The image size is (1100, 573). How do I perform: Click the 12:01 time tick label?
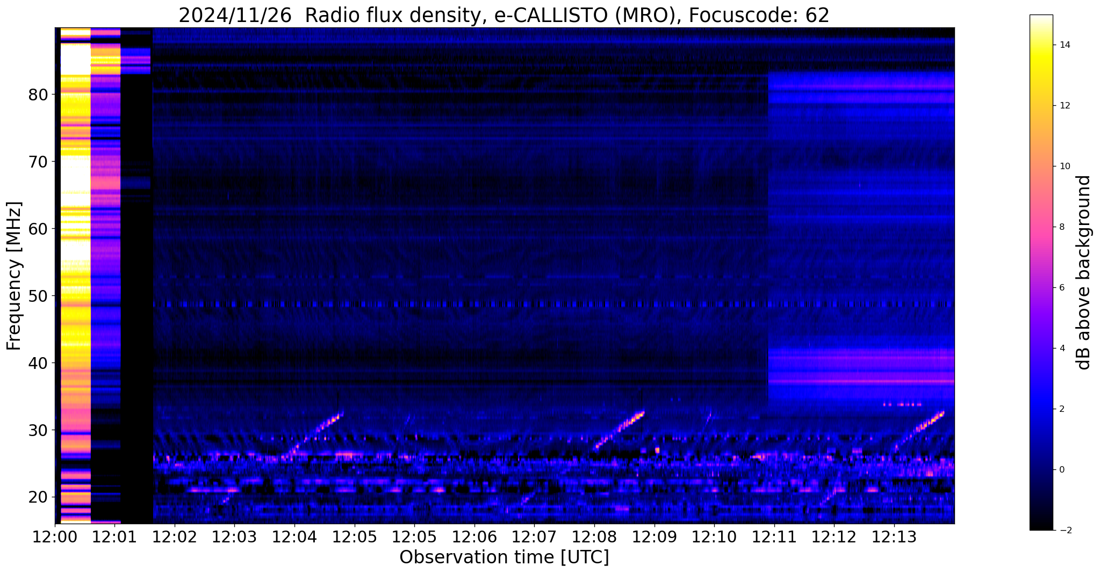(114, 536)
